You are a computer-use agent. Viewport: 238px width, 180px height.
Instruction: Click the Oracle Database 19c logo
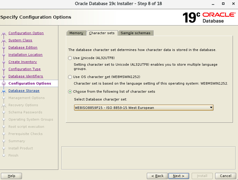coord(209,17)
